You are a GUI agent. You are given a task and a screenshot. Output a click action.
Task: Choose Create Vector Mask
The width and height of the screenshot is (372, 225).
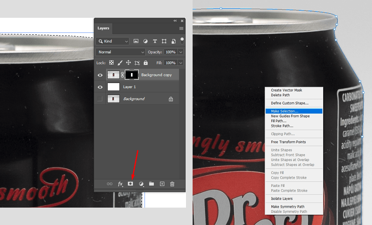[286, 90]
